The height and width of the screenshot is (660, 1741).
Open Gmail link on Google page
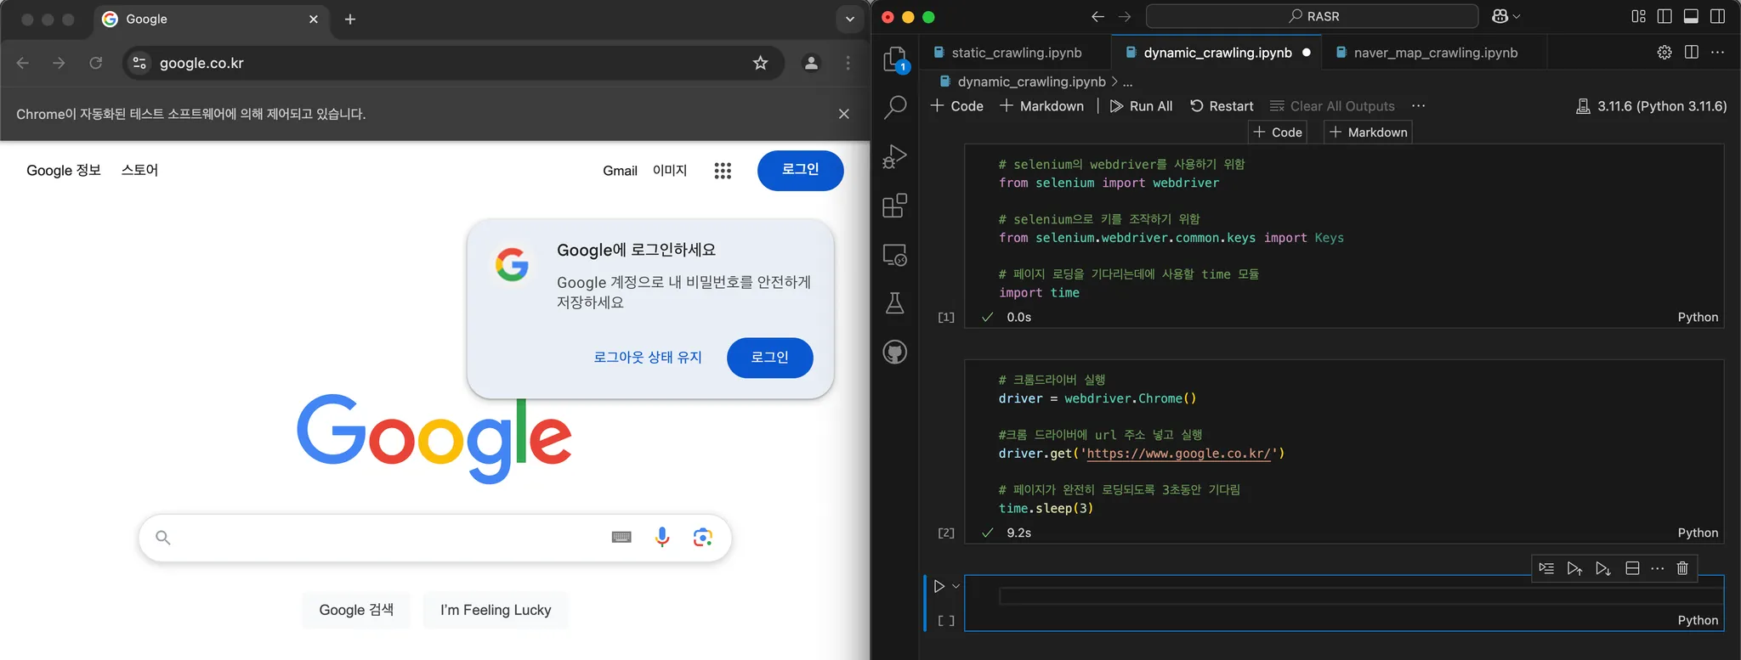click(x=620, y=171)
